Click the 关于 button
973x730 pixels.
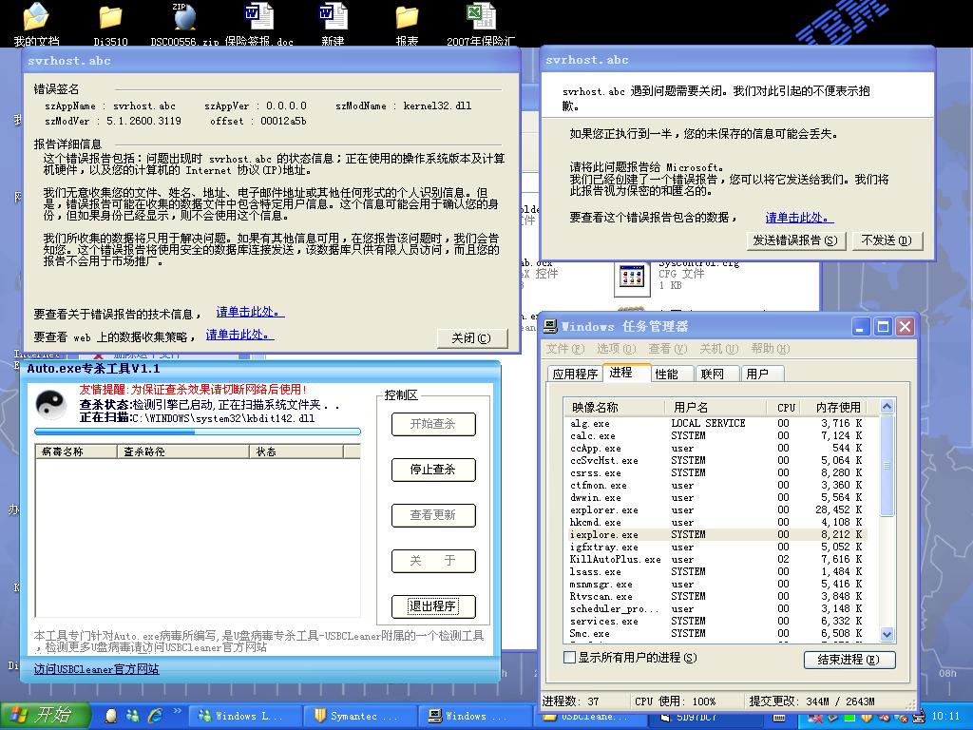tap(433, 561)
